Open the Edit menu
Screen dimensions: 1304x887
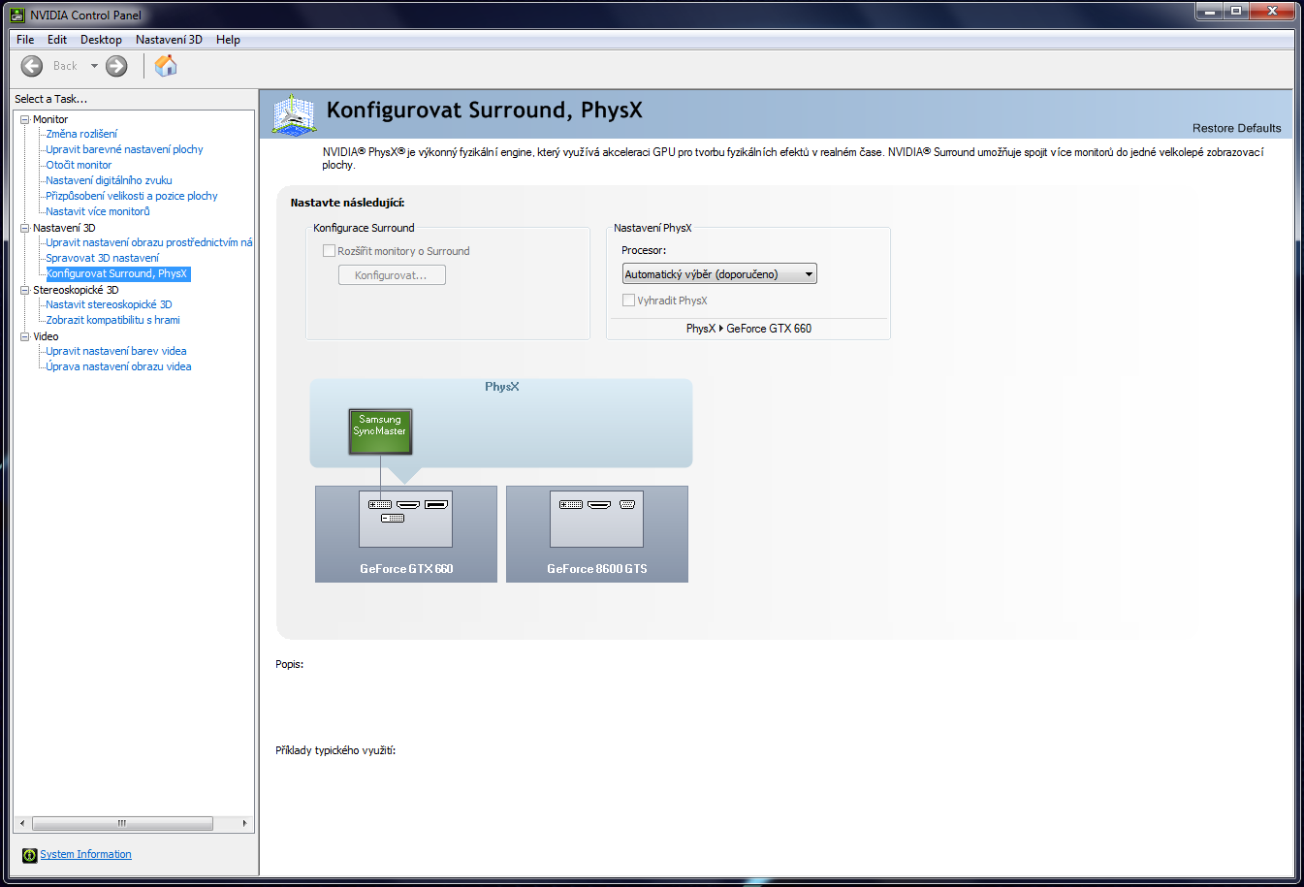point(57,40)
